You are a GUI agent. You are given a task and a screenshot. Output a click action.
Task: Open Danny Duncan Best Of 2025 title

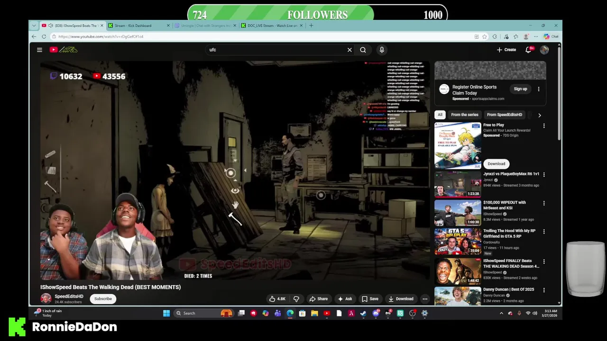pos(508,289)
